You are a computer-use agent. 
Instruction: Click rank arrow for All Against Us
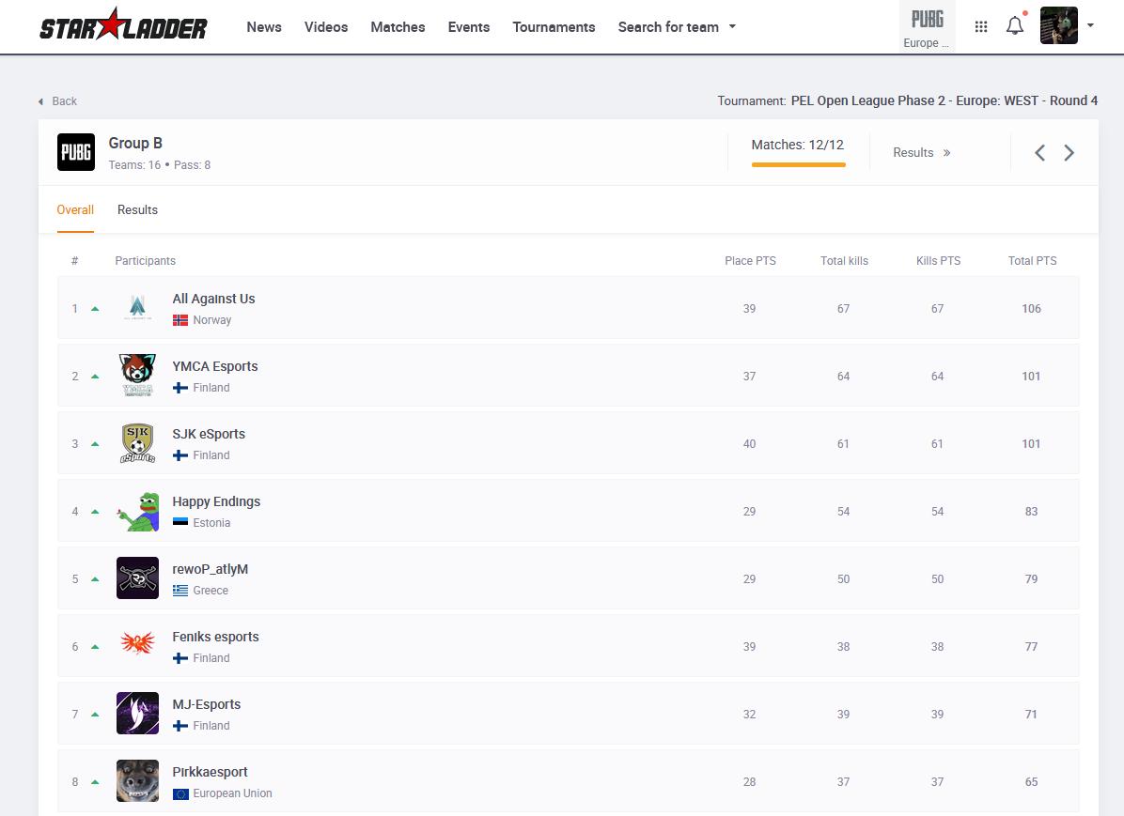point(95,309)
